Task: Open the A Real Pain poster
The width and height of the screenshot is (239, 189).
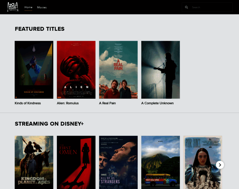Action: click(118, 70)
